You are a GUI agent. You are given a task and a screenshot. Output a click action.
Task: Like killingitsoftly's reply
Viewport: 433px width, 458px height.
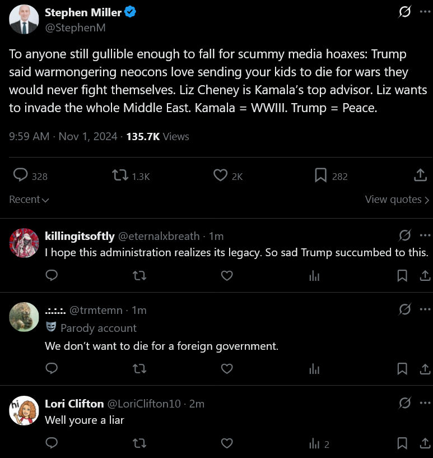pyautogui.click(x=227, y=275)
